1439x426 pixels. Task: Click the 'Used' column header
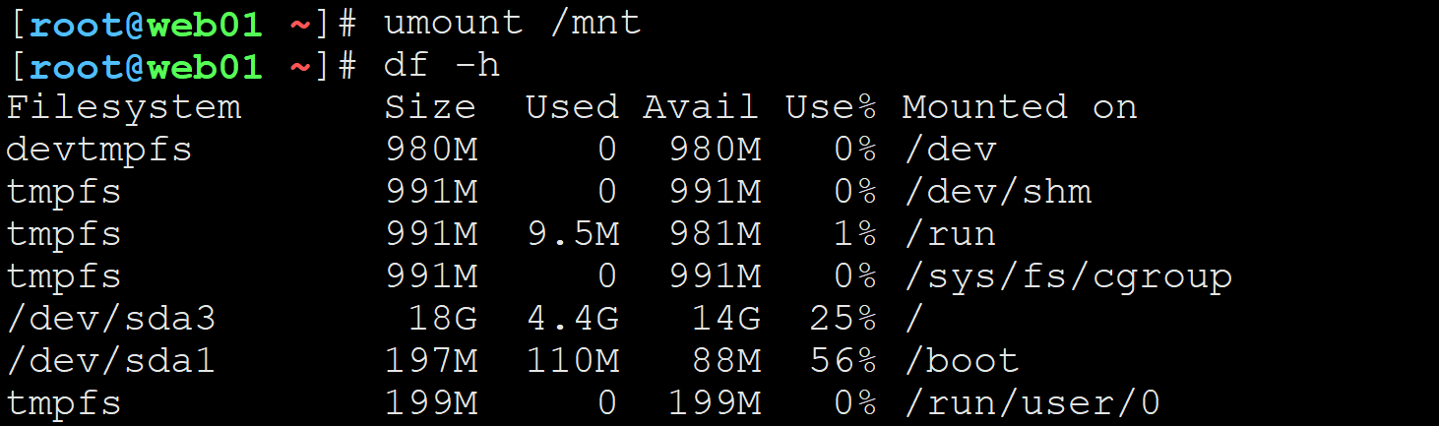pos(572,107)
